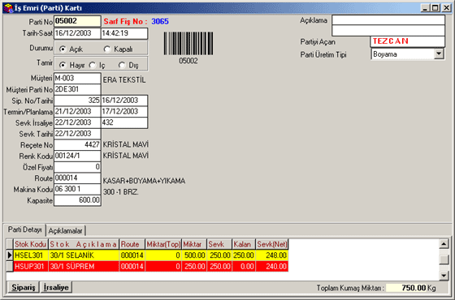Click grid scrollbar up arrow
This screenshot has height=300, width=455.
(444, 244)
